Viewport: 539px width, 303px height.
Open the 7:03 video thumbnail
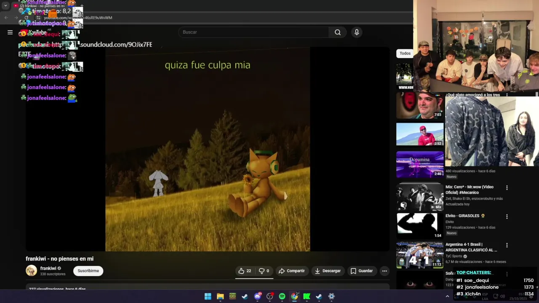click(420, 106)
